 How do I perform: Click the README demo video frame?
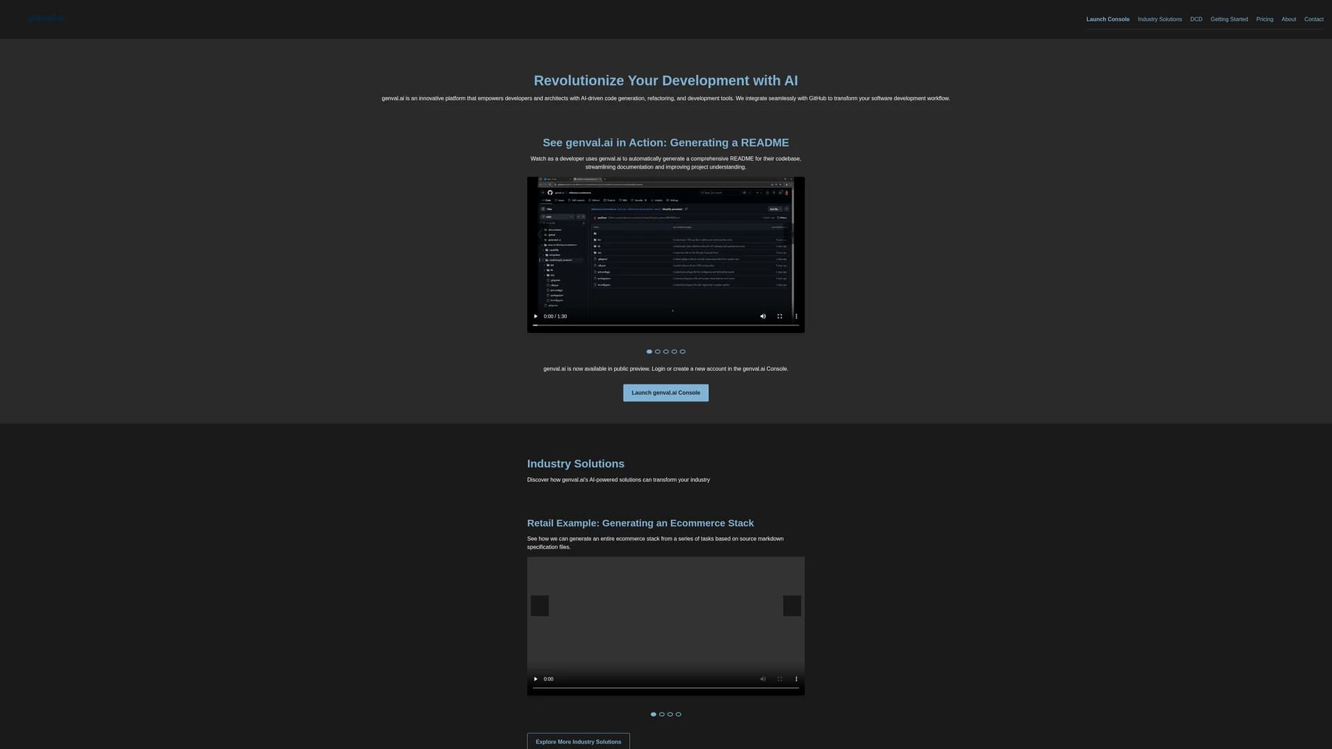coord(665,255)
